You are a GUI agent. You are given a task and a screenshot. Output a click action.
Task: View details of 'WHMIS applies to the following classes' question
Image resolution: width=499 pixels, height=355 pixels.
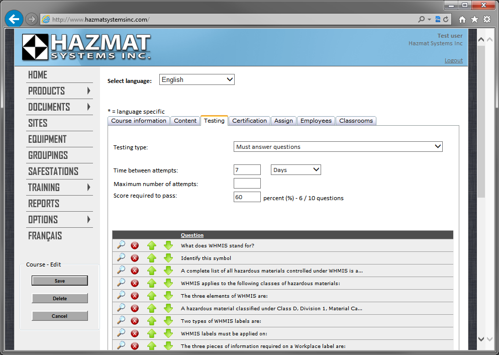pos(121,283)
